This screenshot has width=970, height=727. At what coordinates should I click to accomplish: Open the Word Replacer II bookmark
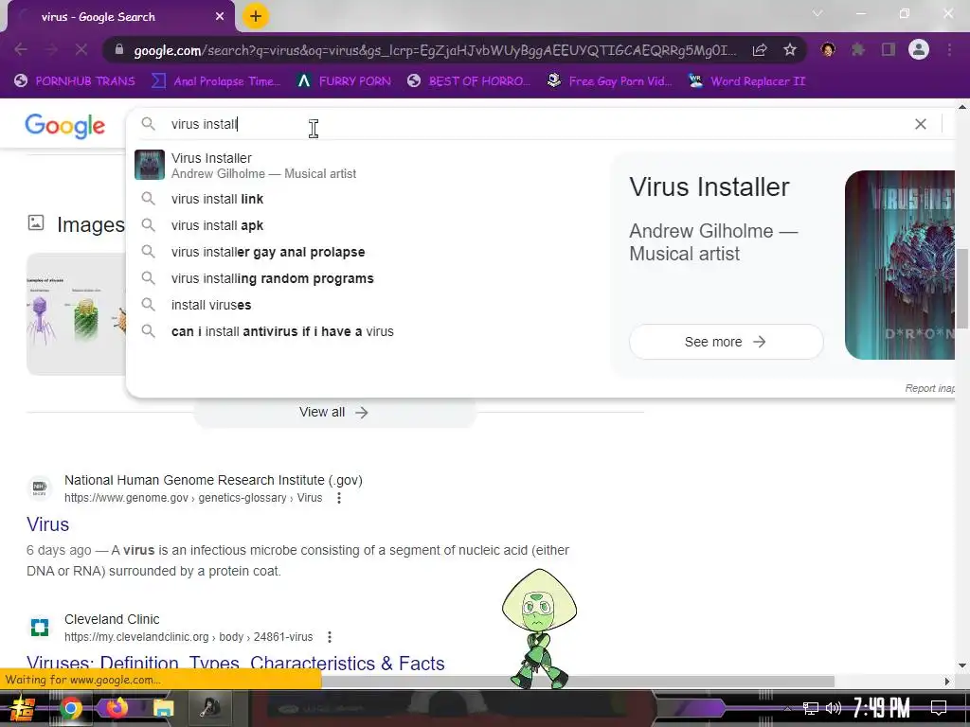pyautogui.click(x=746, y=81)
